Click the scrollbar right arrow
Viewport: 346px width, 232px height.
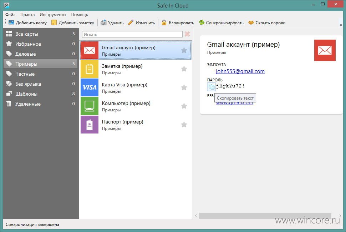click(340, 216)
